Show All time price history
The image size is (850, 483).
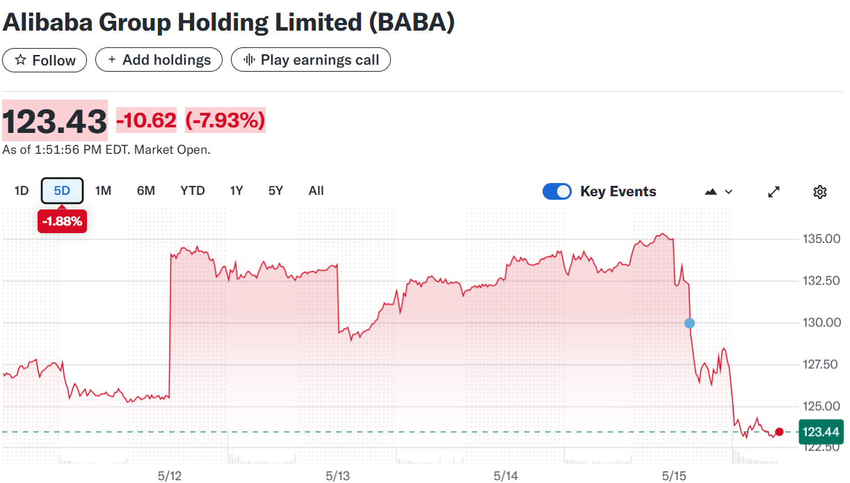(316, 191)
